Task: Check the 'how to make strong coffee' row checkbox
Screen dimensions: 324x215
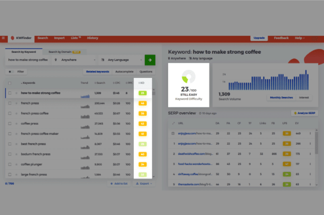Action: pyautogui.click(x=10, y=93)
